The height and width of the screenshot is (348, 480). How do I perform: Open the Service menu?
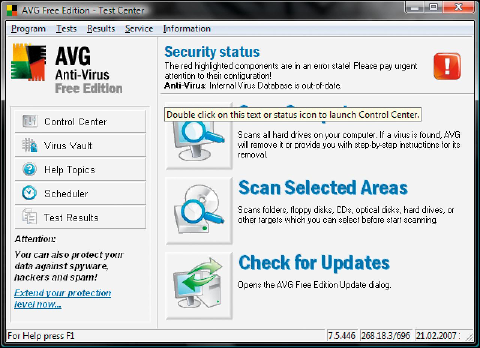pyautogui.click(x=139, y=28)
